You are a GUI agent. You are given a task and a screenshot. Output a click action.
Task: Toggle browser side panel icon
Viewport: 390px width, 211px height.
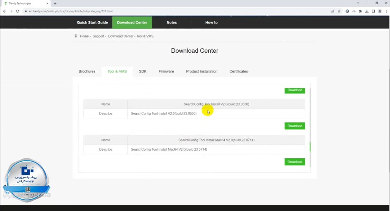(x=373, y=11)
